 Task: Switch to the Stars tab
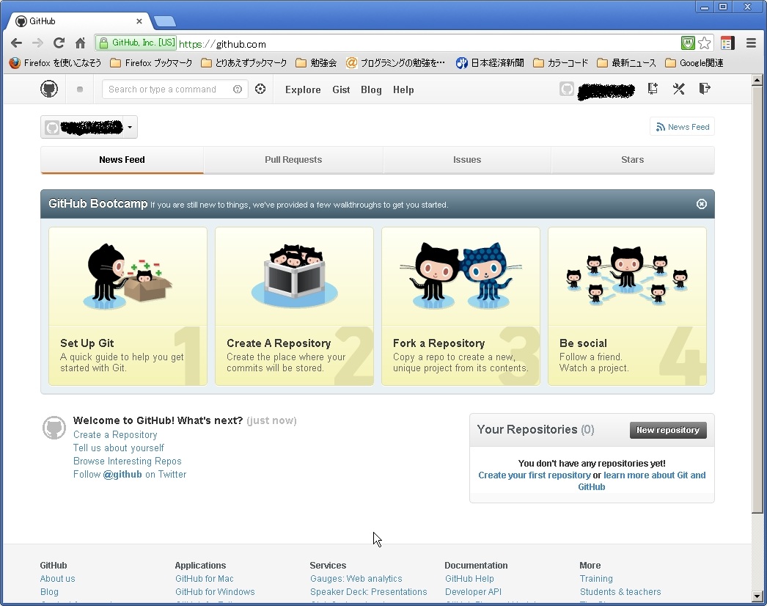(633, 160)
